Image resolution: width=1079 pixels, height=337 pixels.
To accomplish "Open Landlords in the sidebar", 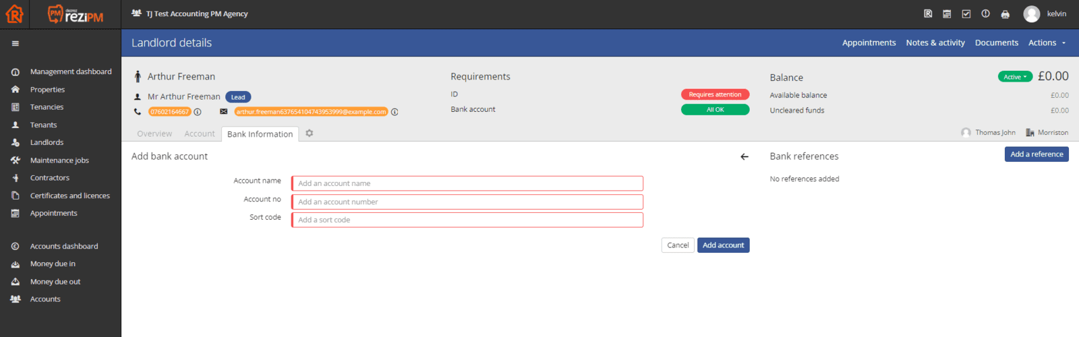I will point(47,143).
